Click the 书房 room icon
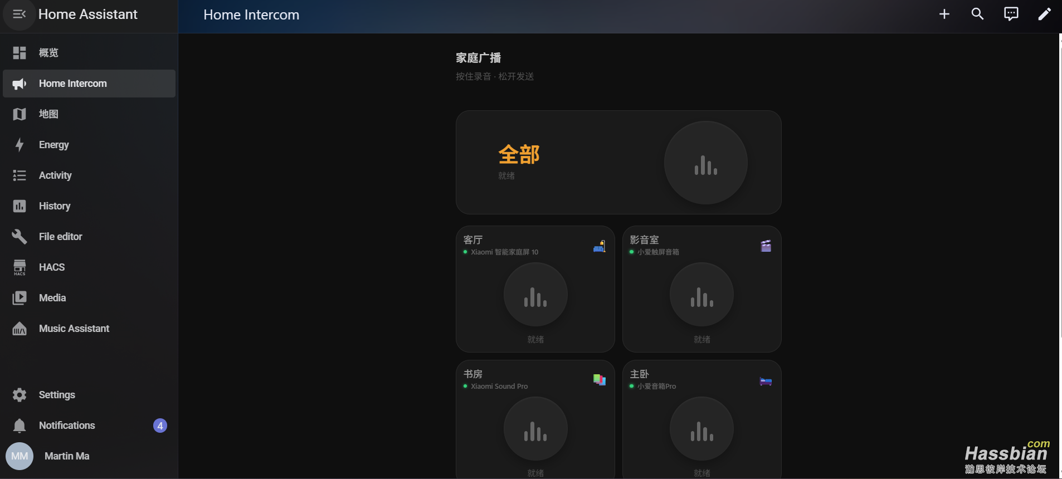This screenshot has height=479, width=1062. click(x=600, y=380)
